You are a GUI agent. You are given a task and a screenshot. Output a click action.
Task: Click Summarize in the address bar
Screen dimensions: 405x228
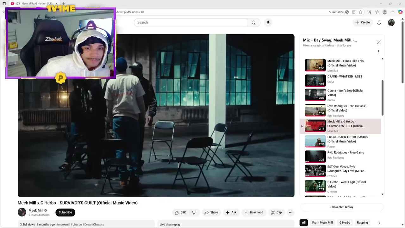coord(339,12)
